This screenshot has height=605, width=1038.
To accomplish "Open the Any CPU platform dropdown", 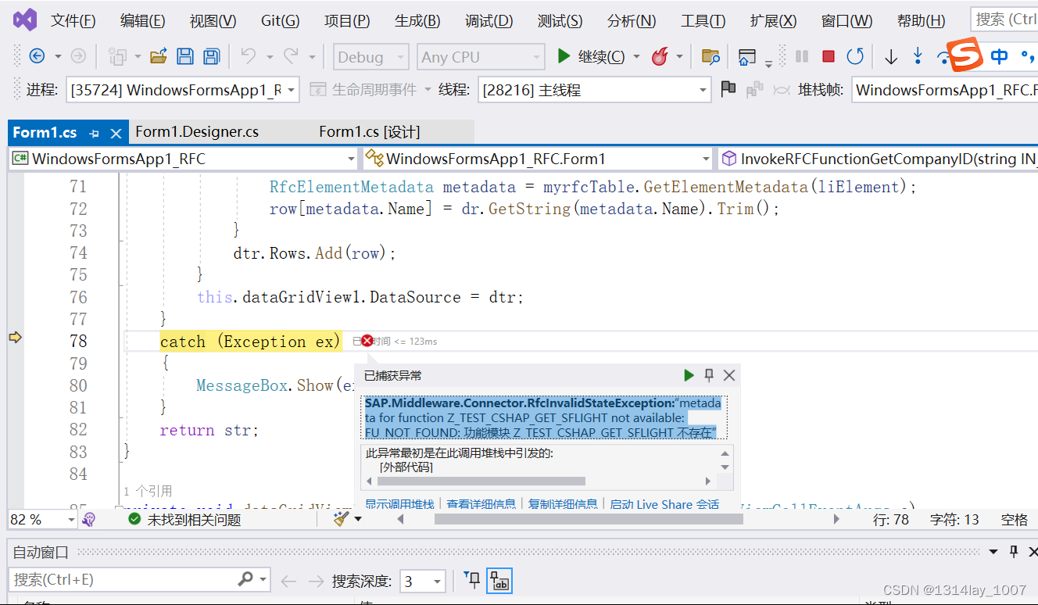I will coord(481,56).
